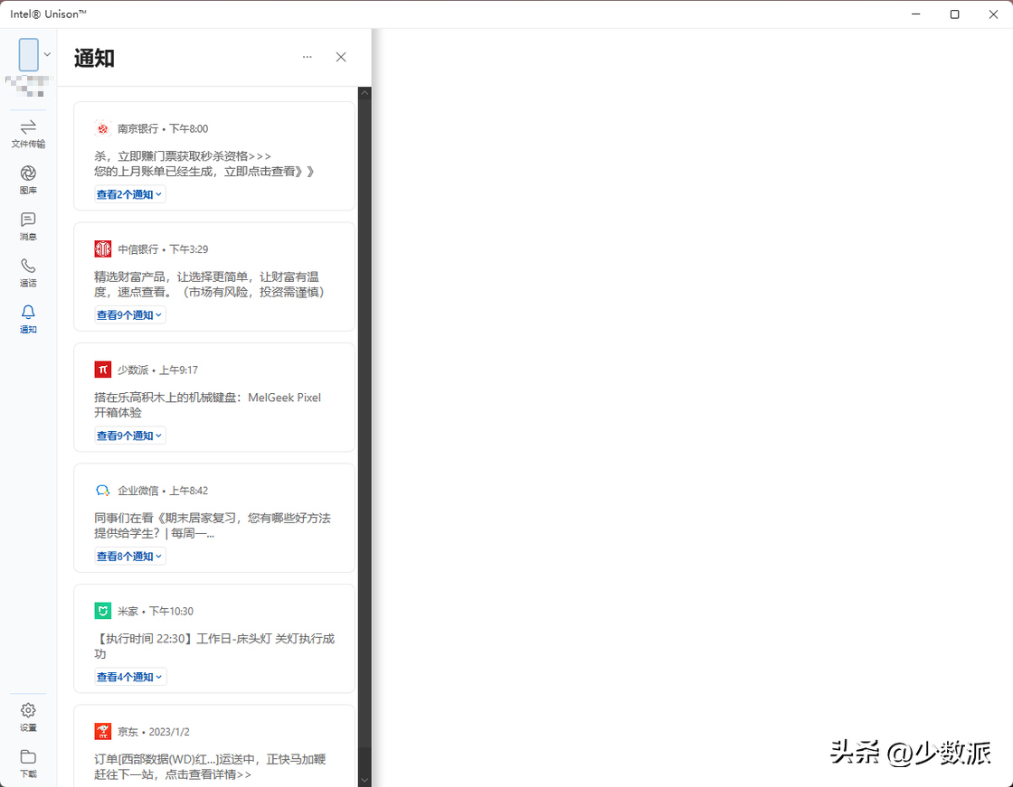Screen dimensions: 1013x787
Task: Click the scrollbar up arrow
Action: click(x=364, y=93)
